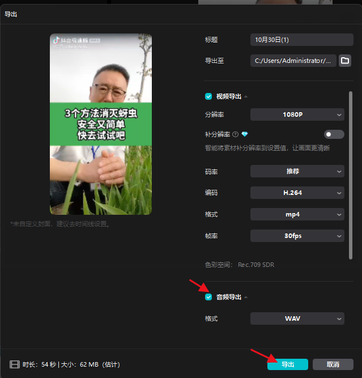Edit the 标题 field 10月30日(1)
The width and height of the screenshot is (362, 378).
click(302, 40)
